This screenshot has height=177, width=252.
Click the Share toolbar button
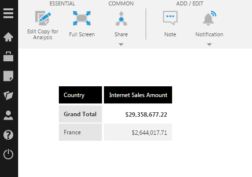[x=121, y=24]
